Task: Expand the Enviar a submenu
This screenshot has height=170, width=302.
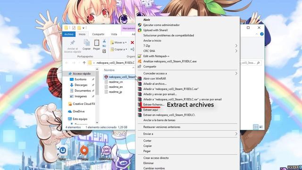Action: point(236,134)
